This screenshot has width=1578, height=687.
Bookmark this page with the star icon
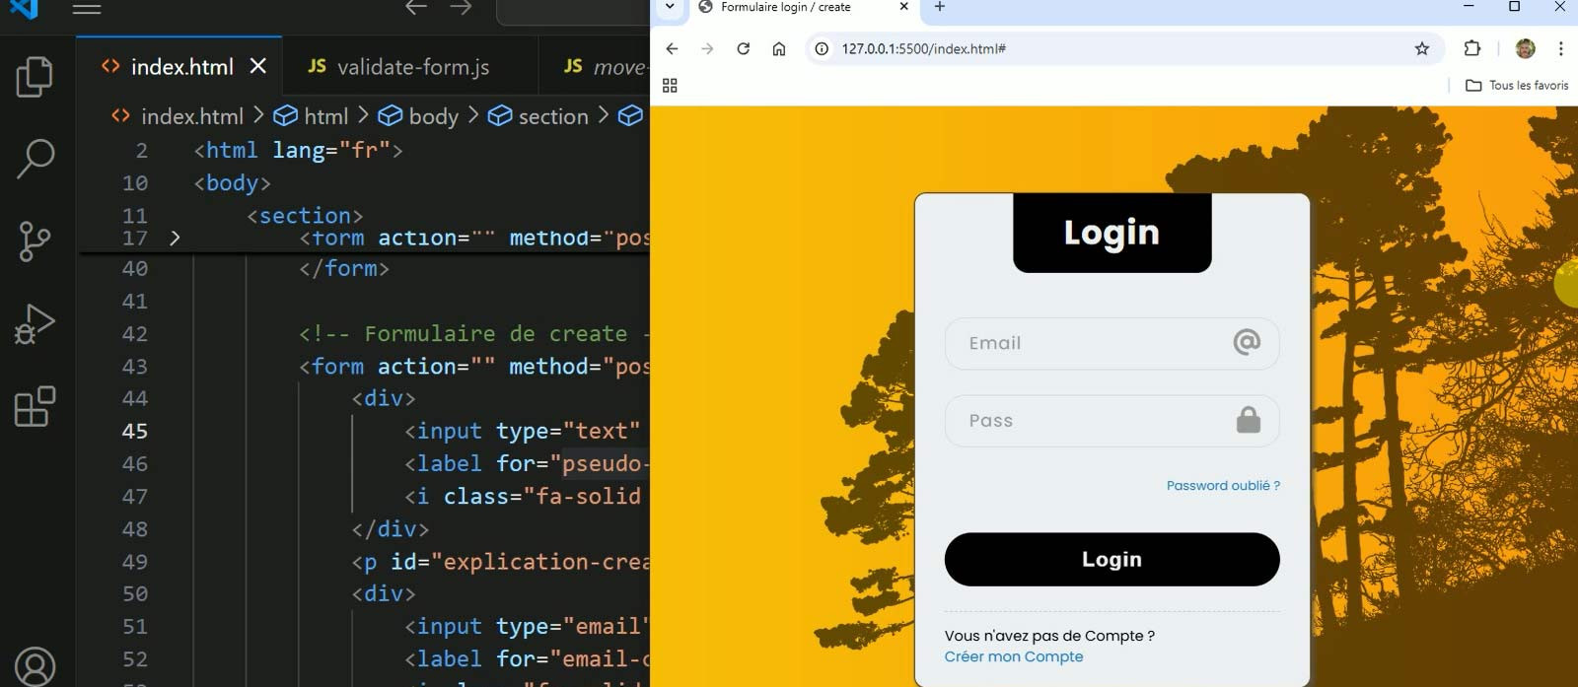[1421, 48]
